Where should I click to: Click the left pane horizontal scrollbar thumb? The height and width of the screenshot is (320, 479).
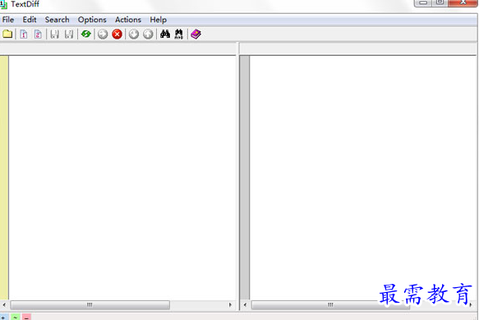click(x=90, y=304)
